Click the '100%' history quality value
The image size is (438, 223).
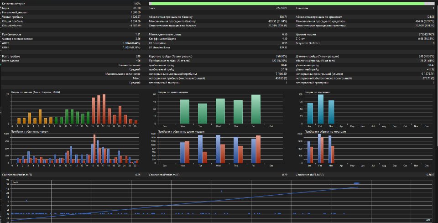(137, 4)
